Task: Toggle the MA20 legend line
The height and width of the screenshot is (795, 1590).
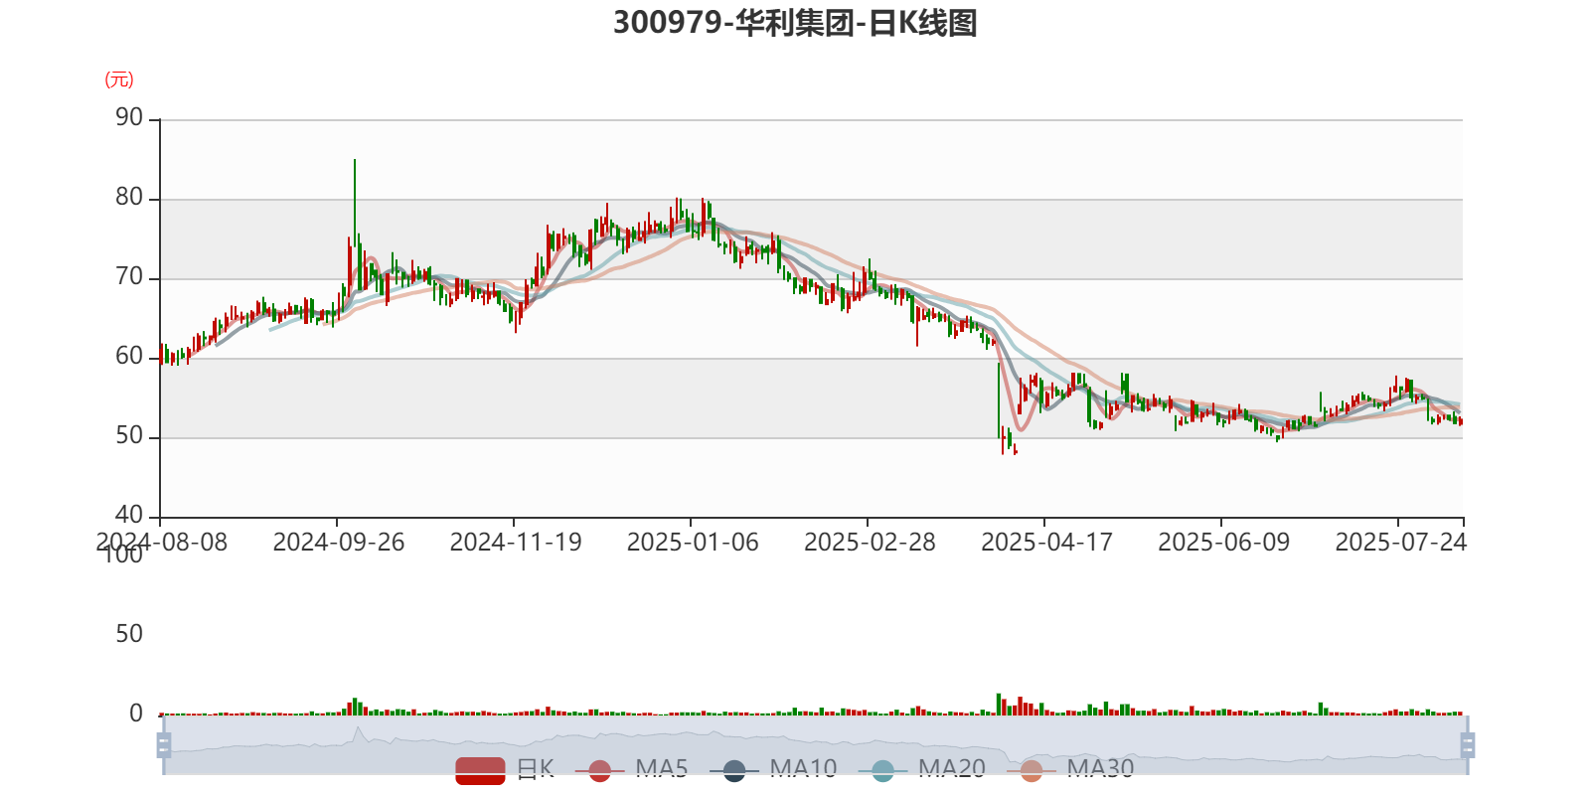Action: tap(921, 770)
